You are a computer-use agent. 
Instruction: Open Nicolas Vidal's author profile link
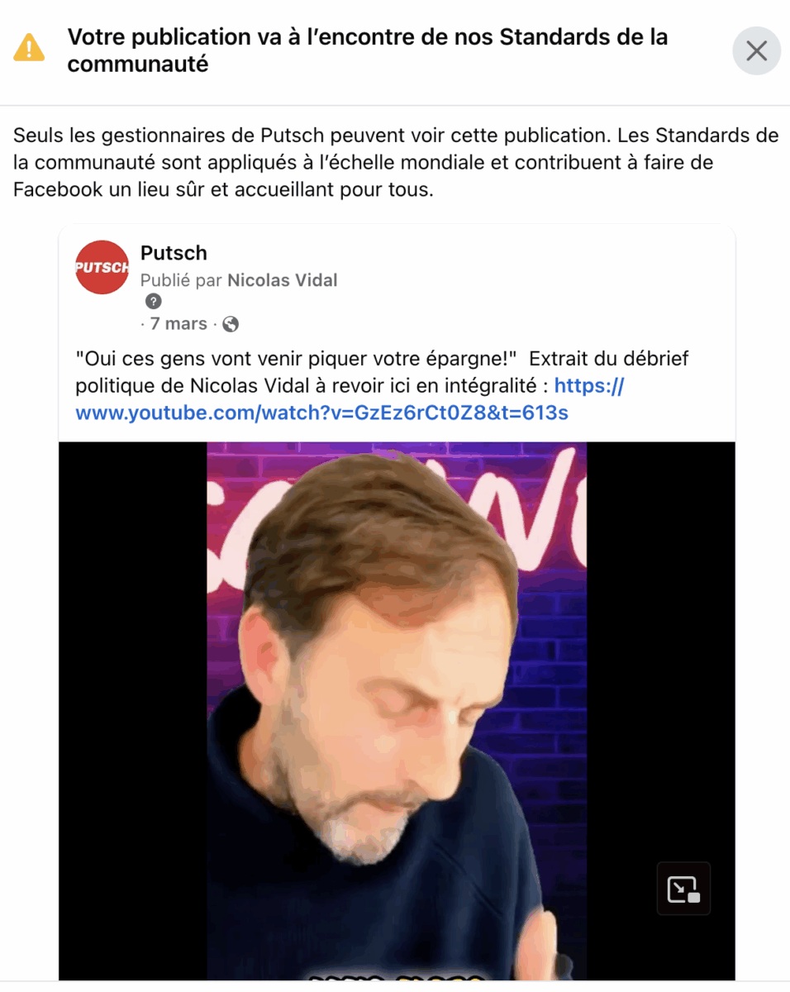283,280
